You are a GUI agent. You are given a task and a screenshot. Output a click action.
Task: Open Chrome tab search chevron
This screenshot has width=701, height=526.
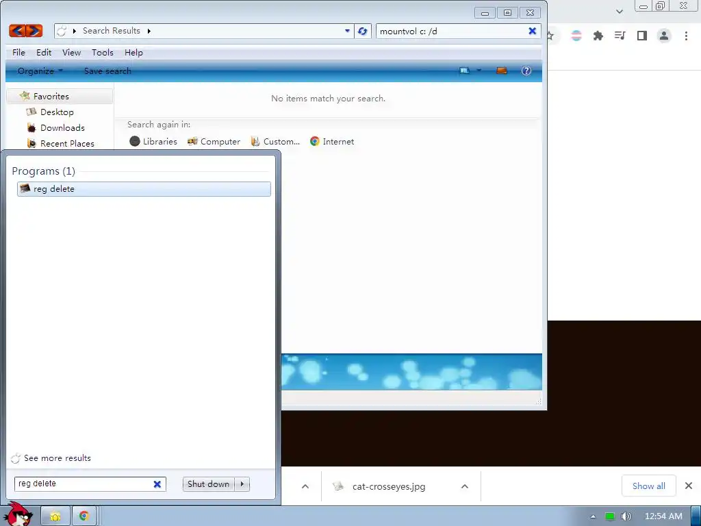click(619, 11)
